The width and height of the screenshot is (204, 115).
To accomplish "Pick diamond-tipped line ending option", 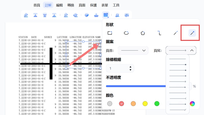I will (x=177, y=76).
